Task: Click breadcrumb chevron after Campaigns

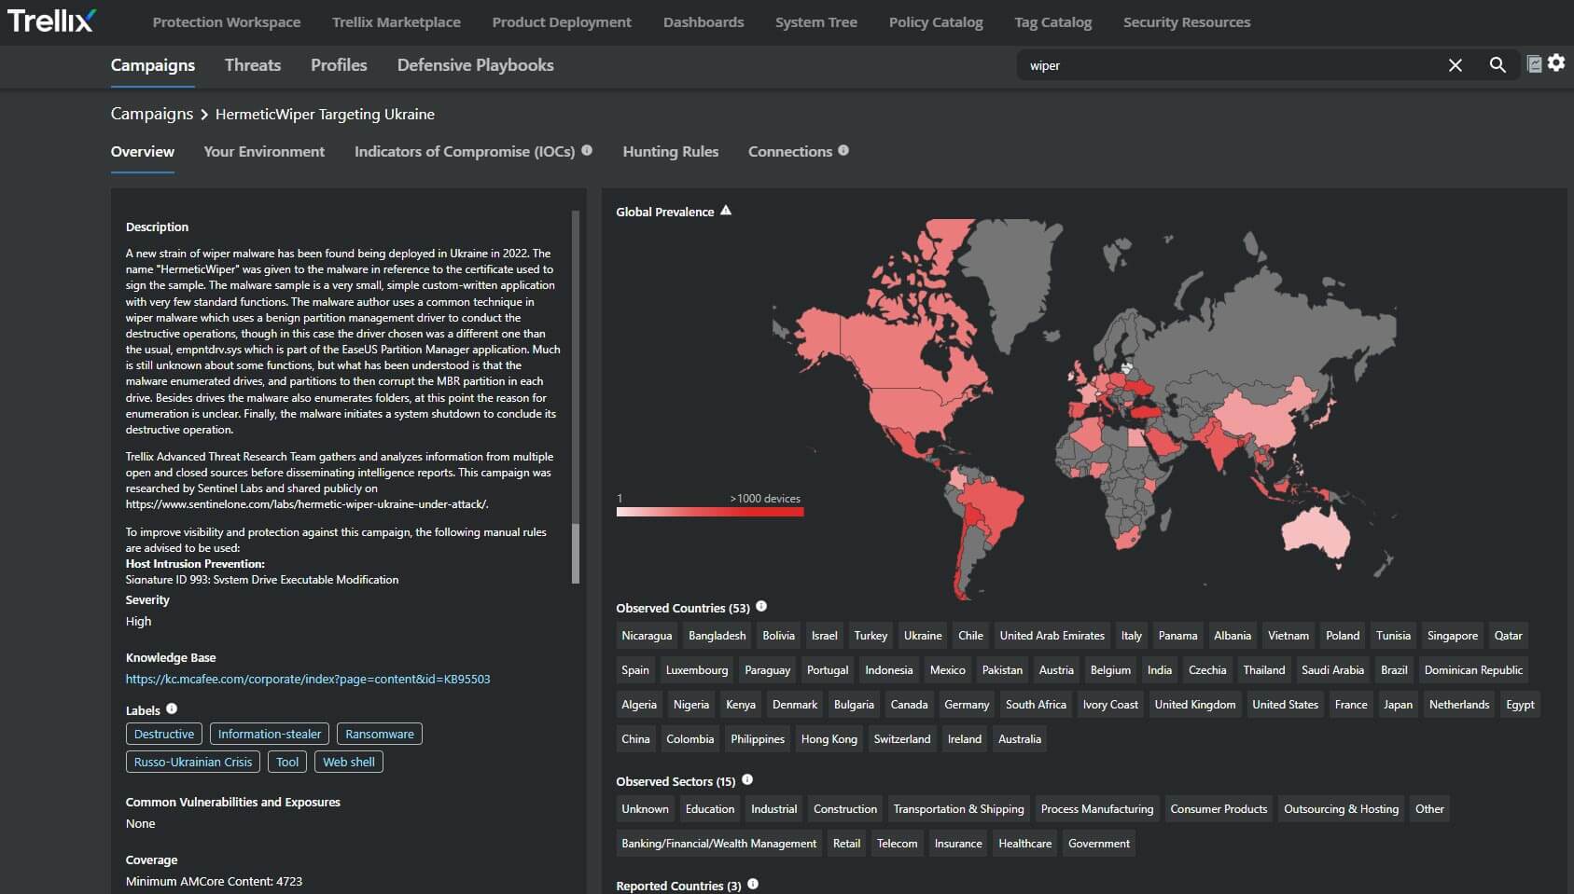Action: (x=204, y=115)
